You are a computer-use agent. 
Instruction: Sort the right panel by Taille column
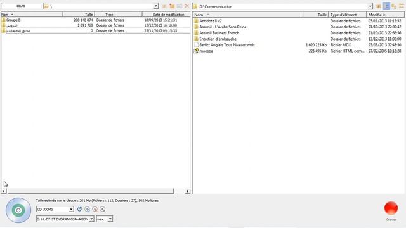coord(316,15)
